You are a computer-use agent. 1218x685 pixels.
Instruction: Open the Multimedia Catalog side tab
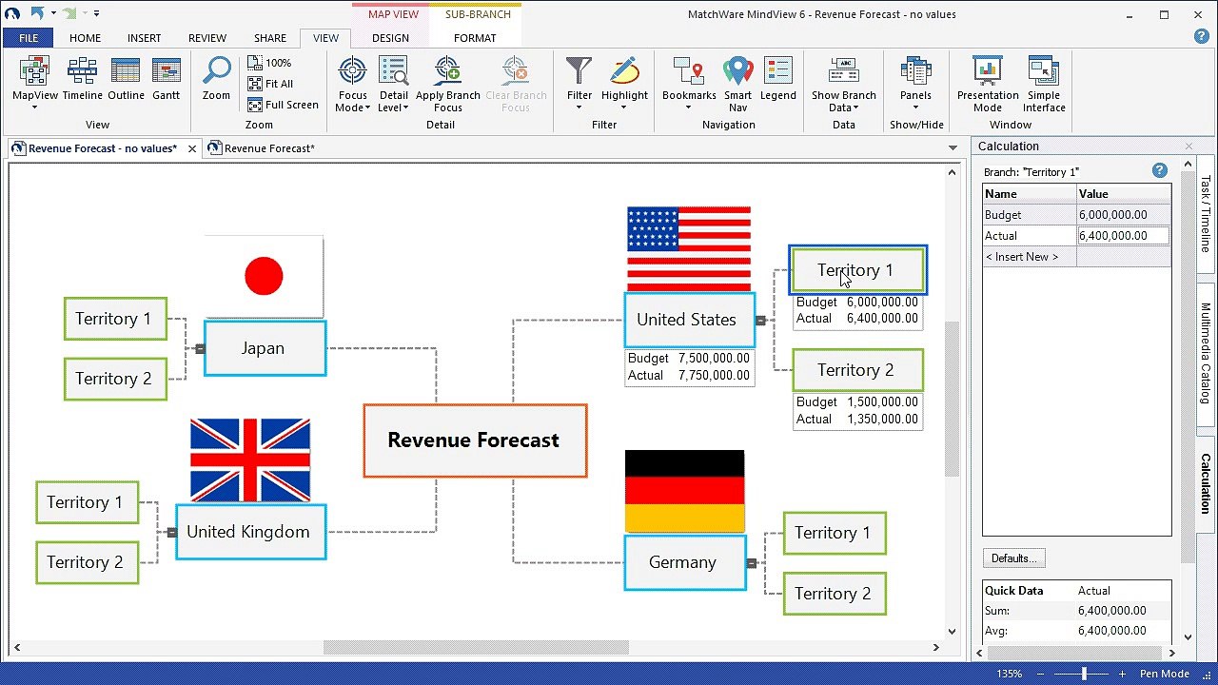pyautogui.click(x=1206, y=354)
